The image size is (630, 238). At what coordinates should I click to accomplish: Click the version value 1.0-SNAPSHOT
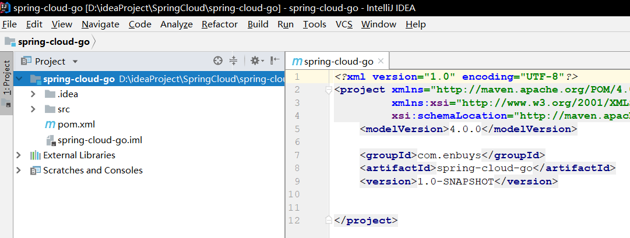tap(456, 182)
